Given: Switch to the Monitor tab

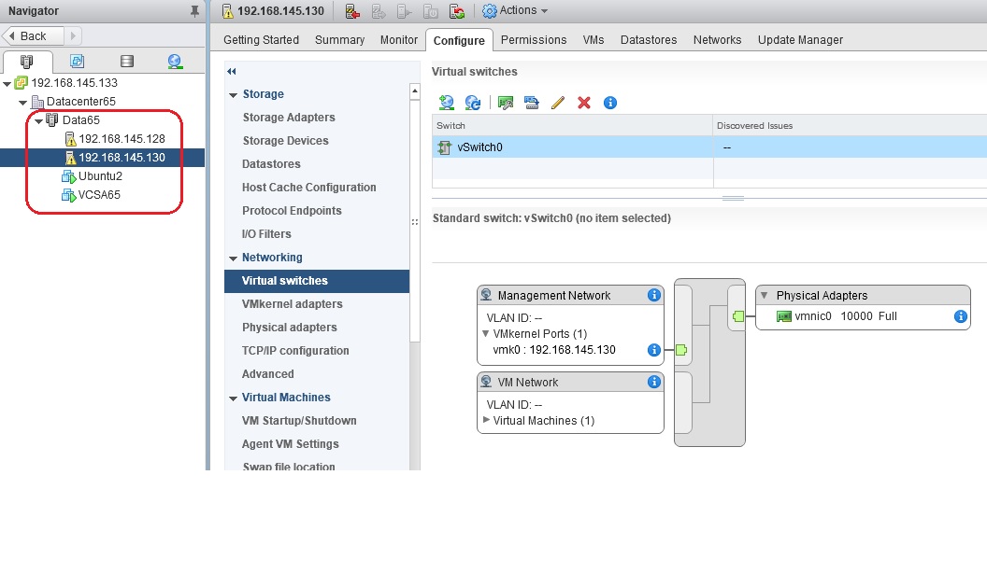Looking at the screenshot, I should tap(399, 40).
